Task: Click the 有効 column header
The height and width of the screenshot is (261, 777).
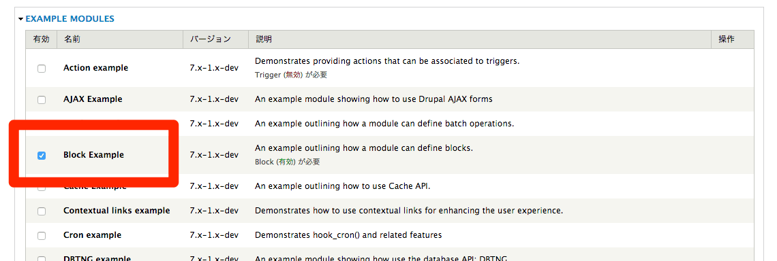Action: pyautogui.click(x=41, y=39)
